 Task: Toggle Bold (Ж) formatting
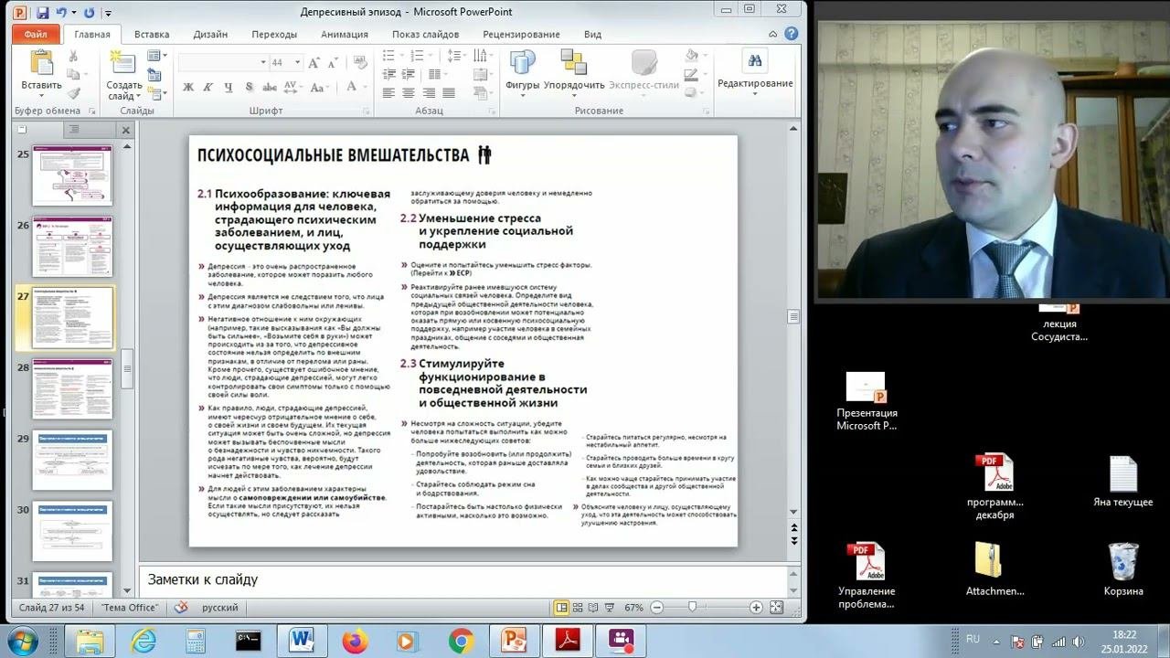pos(188,88)
